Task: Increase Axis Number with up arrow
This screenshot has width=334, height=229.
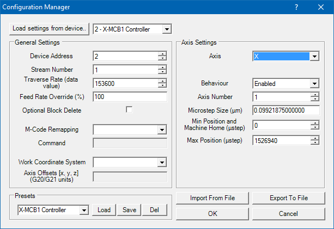Action: [314, 95]
